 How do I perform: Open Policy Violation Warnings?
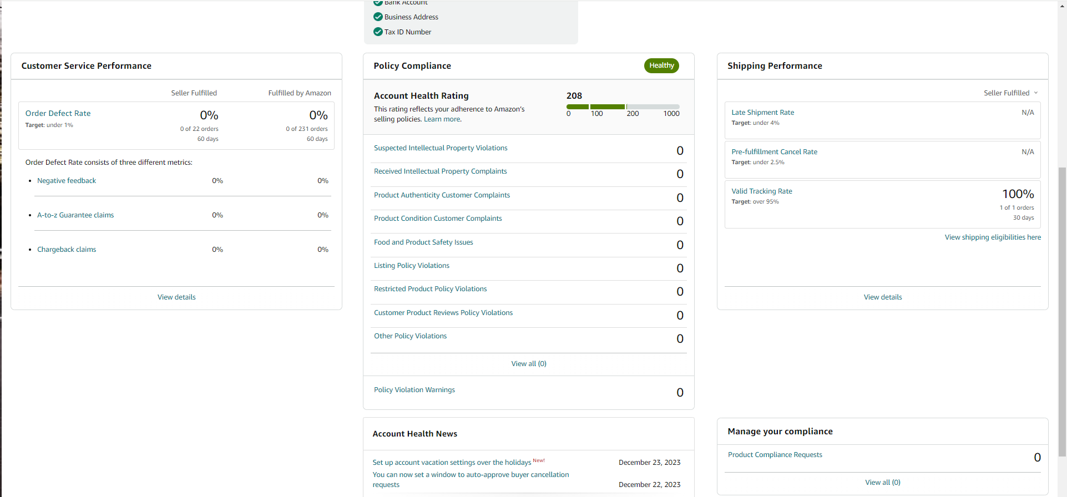coord(414,390)
